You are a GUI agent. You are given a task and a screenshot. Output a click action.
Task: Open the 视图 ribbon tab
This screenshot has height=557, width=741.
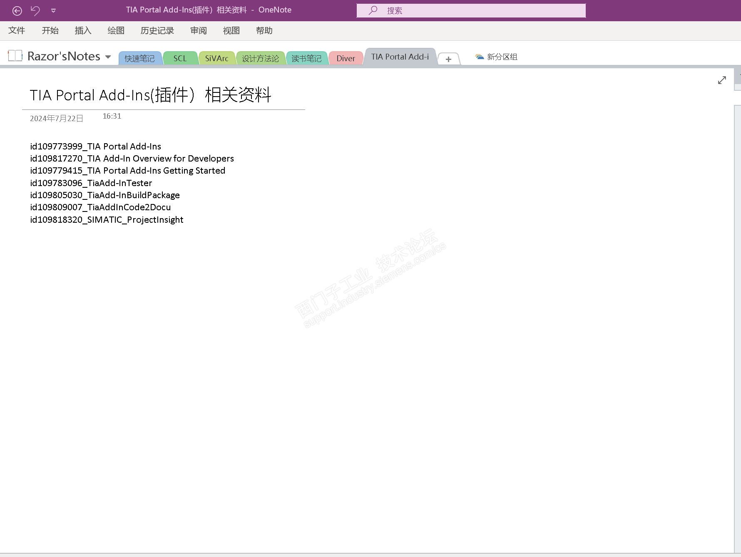tap(231, 30)
